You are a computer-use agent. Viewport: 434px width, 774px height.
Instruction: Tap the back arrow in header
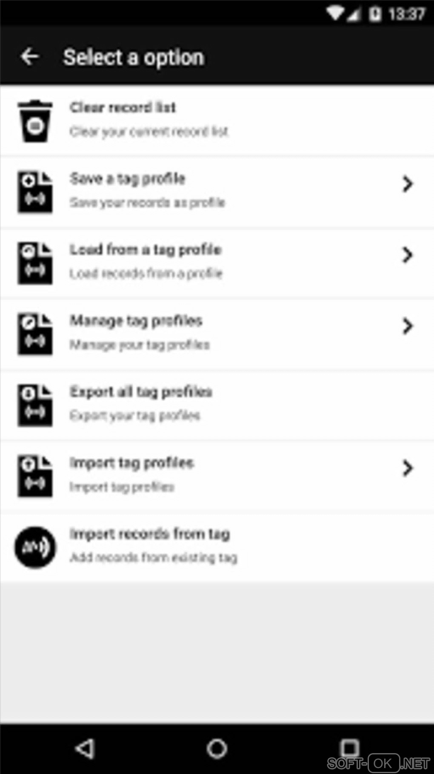tap(30, 57)
